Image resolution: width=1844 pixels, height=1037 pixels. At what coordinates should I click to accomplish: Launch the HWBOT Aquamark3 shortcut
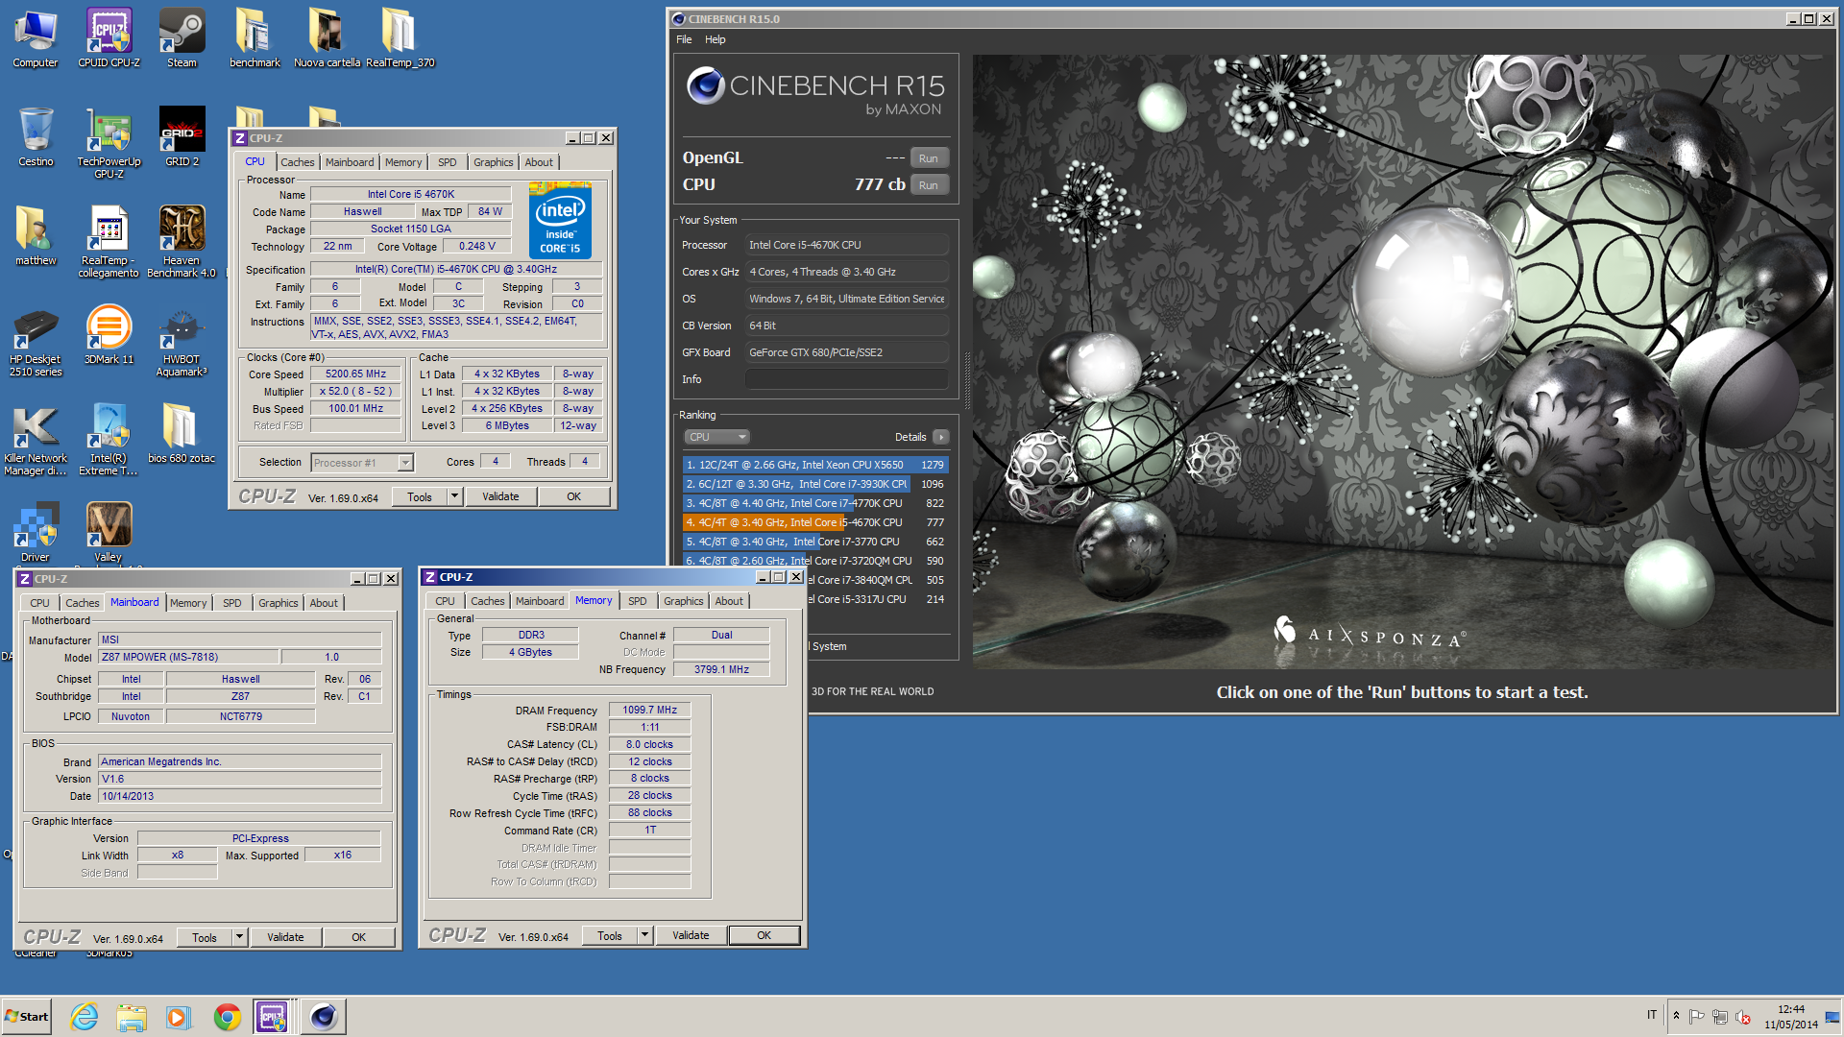(x=182, y=342)
